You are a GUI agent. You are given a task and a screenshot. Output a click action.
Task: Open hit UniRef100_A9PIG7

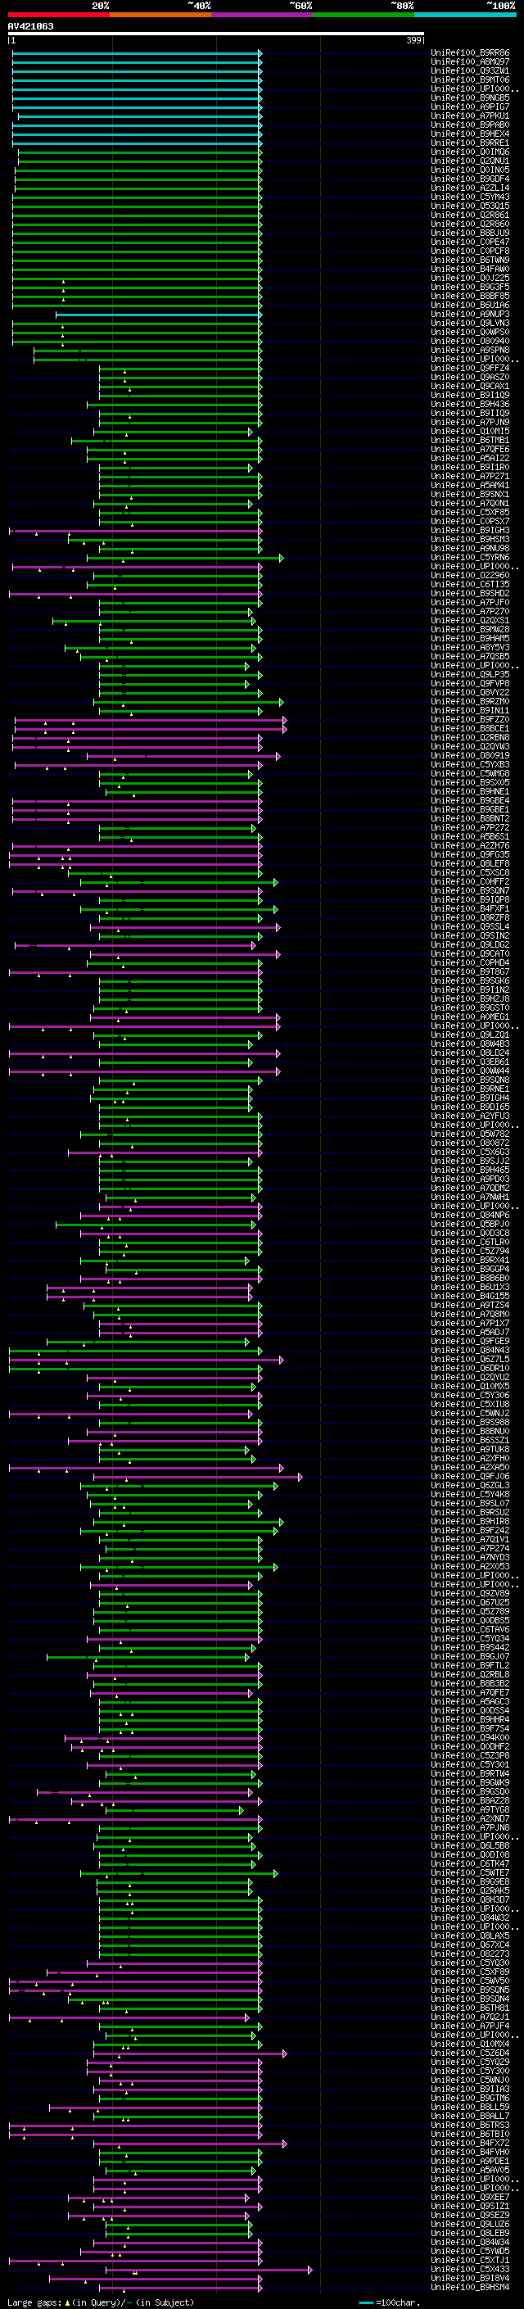point(470,106)
